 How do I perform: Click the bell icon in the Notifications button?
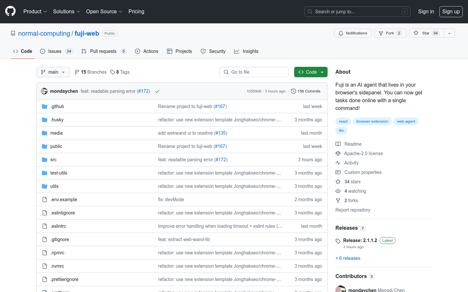(341, 33)
